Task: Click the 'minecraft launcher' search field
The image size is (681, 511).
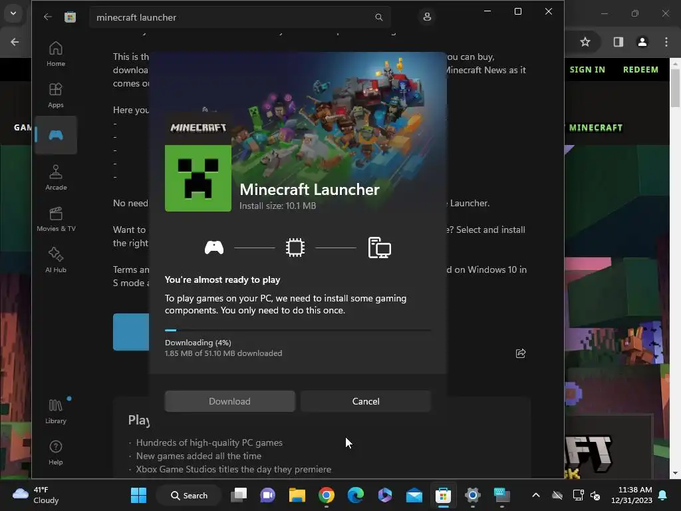Action: click(239, 17)
